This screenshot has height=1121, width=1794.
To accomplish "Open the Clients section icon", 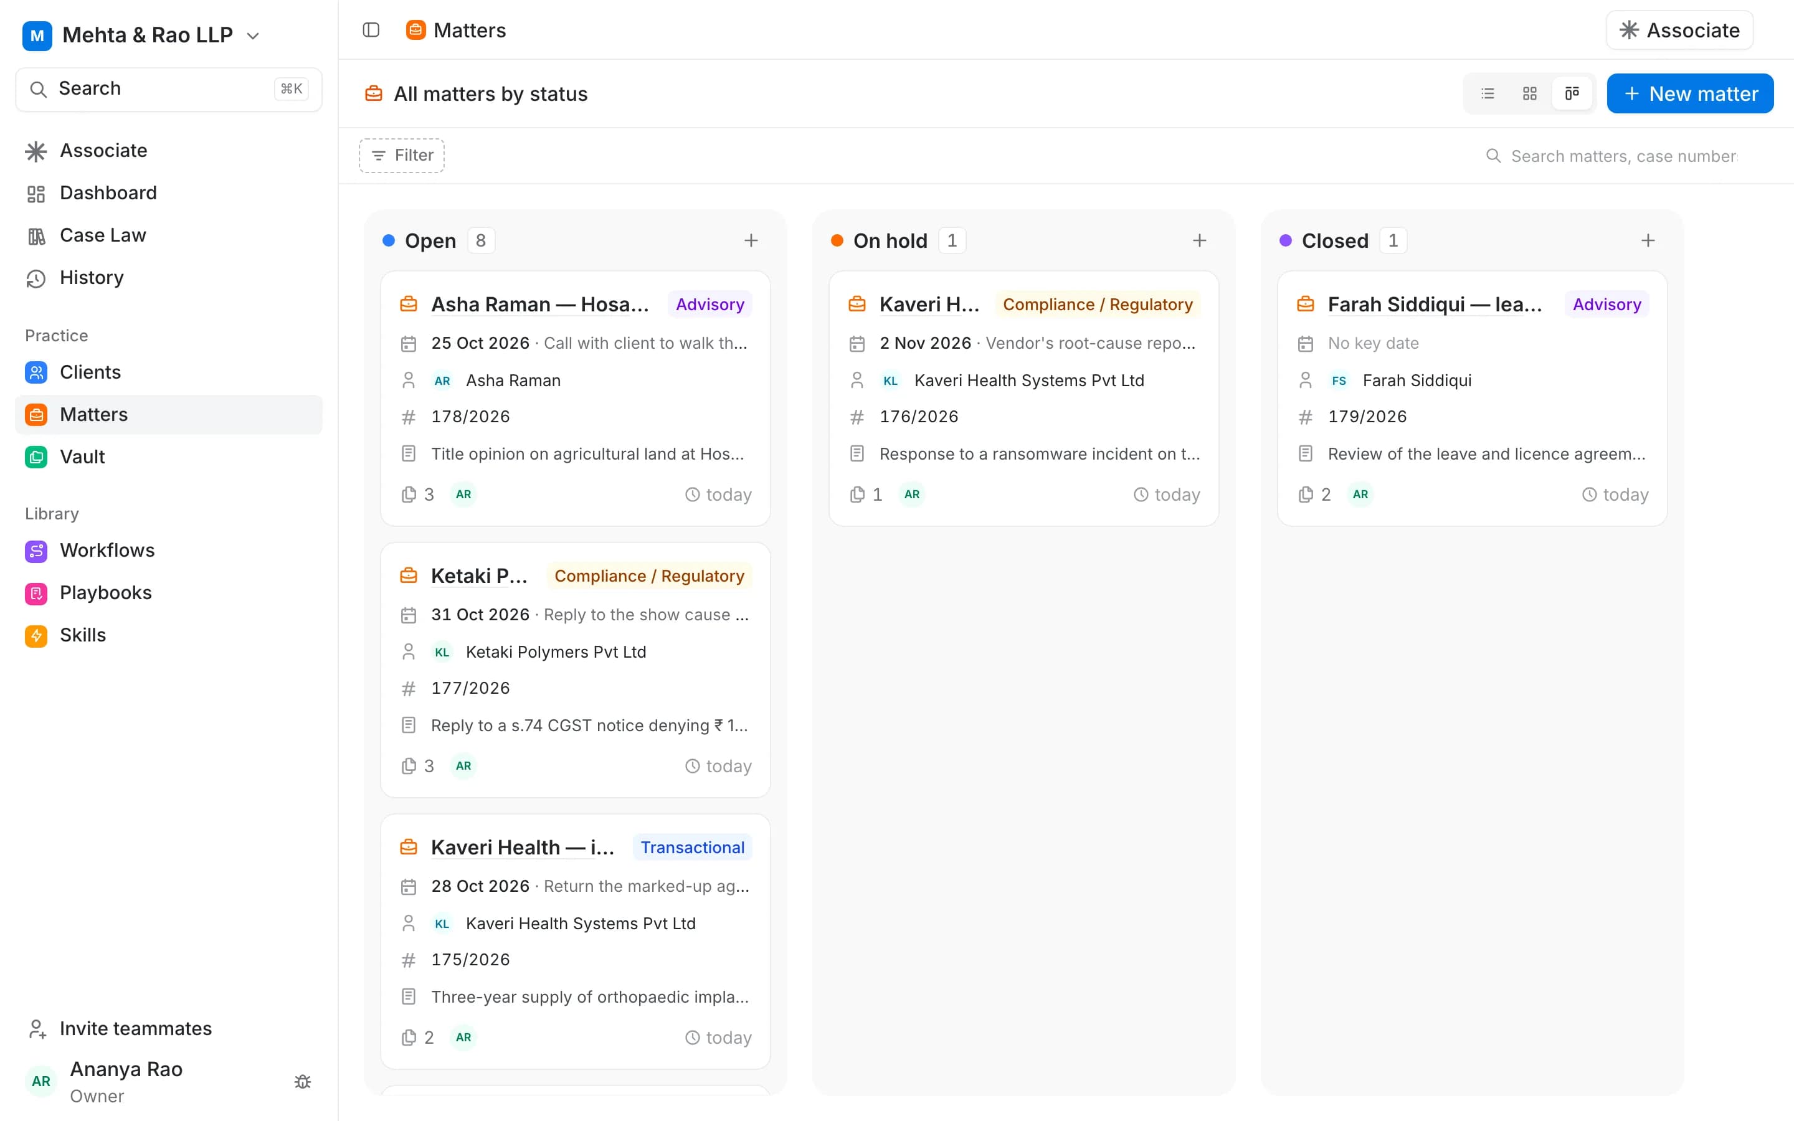I will click(x=36, y=372).
